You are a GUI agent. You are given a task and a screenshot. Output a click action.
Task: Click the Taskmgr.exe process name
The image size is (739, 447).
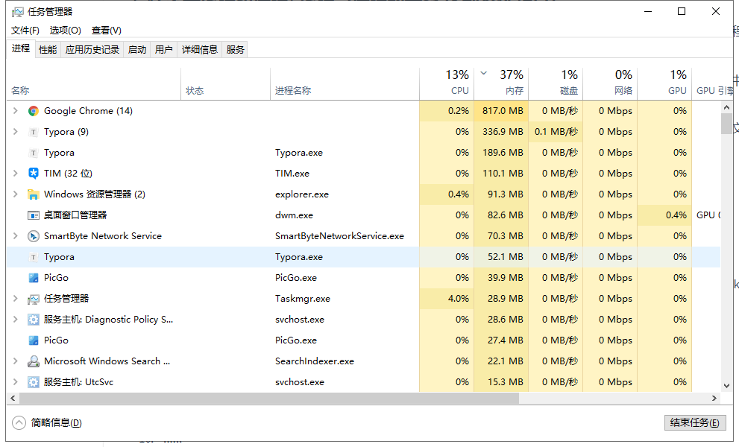[303, 299]
